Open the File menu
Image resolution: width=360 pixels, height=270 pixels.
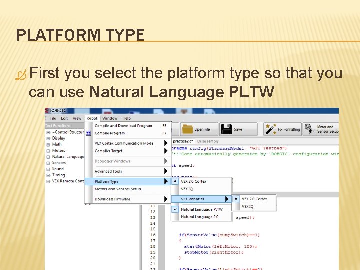point(53,118)
